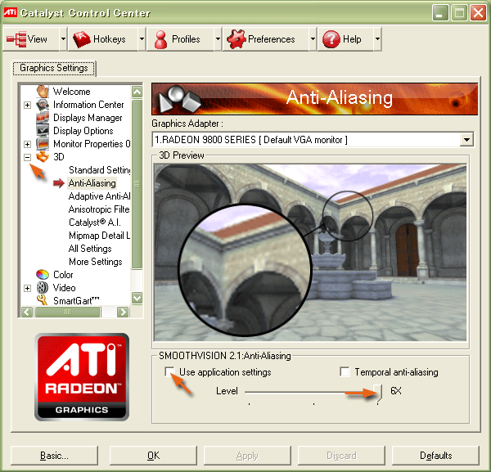The image size is (491, 472).
Task: Open the Graphics Adapter dropdown
Action: click(x=466, y=140)
